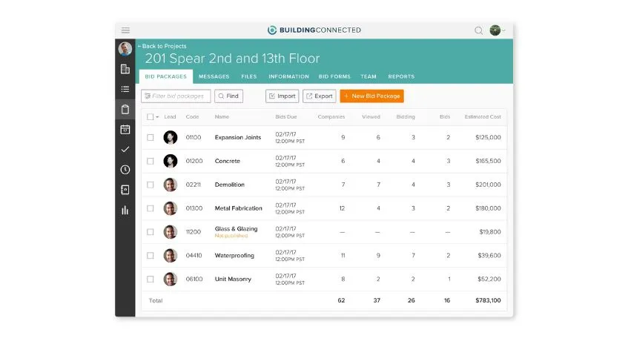Check the Unit Masonry row checkbox
Viewport: 628px width, 341px height.
pos(151,279)
